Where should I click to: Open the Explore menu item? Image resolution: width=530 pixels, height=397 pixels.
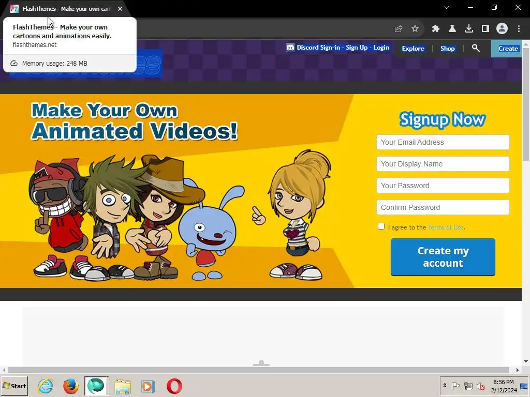coord(413,48)
